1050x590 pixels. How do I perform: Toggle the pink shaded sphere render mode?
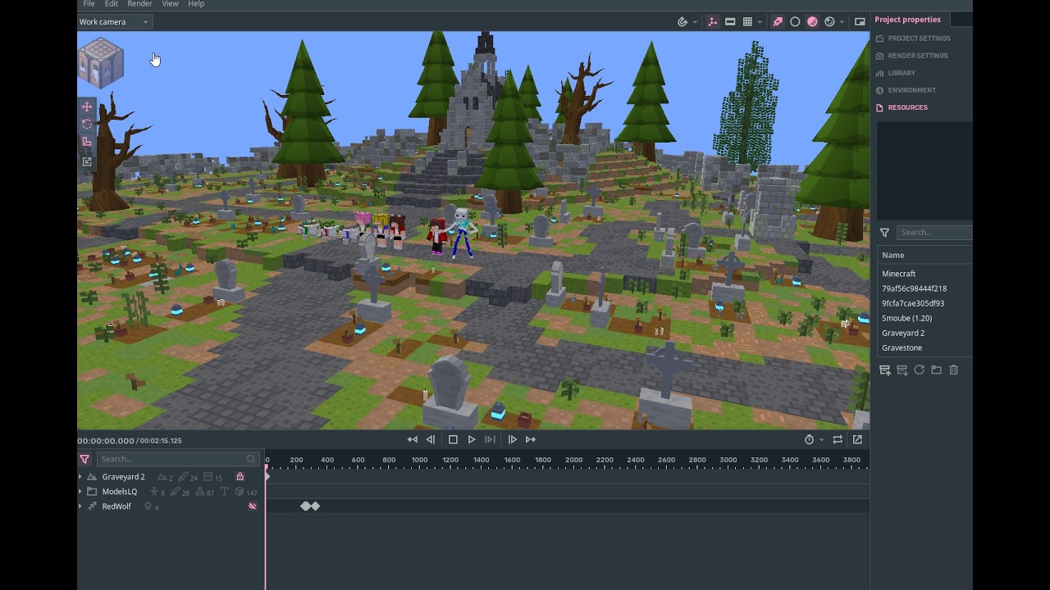(x=812, y=22)
